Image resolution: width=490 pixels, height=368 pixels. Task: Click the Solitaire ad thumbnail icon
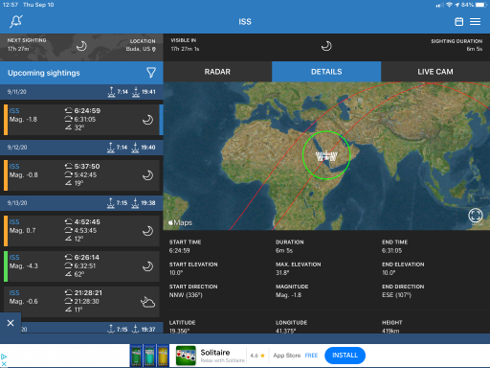click(186, 356)
